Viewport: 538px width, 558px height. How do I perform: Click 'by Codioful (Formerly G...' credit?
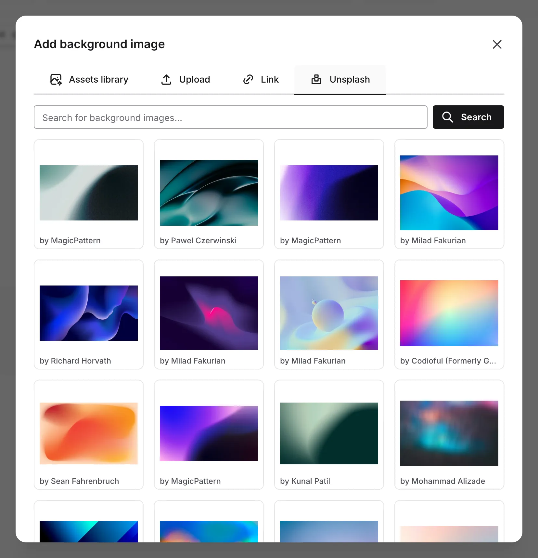(x=448, y=361)
